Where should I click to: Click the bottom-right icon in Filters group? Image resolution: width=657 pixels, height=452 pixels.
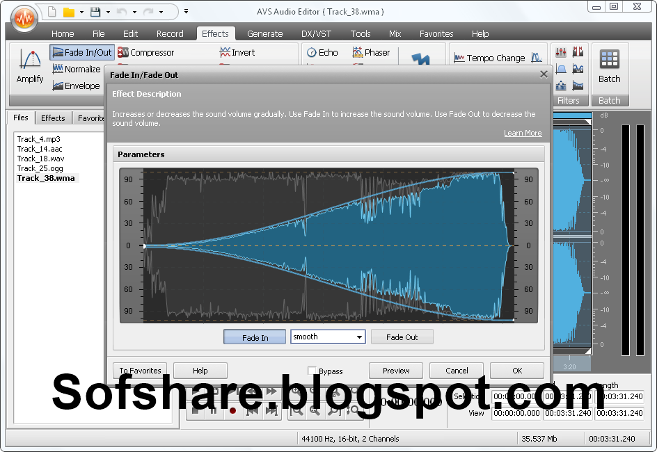(x=578, y=86)
